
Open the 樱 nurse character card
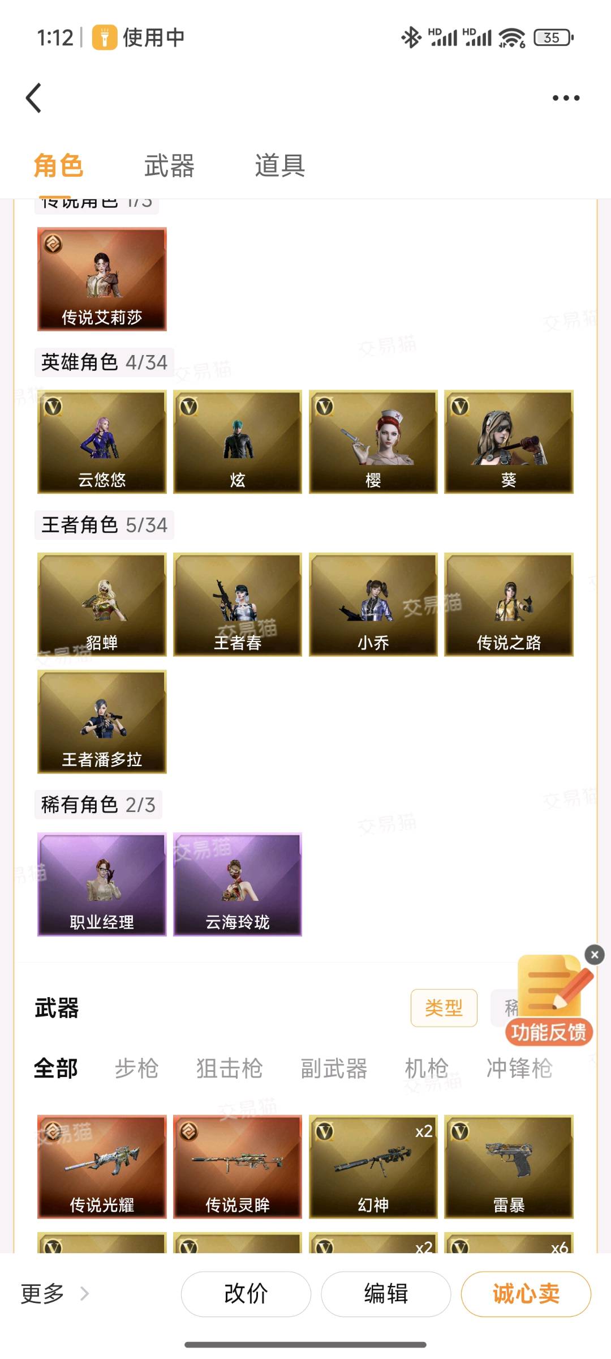(x=373, y=442)
